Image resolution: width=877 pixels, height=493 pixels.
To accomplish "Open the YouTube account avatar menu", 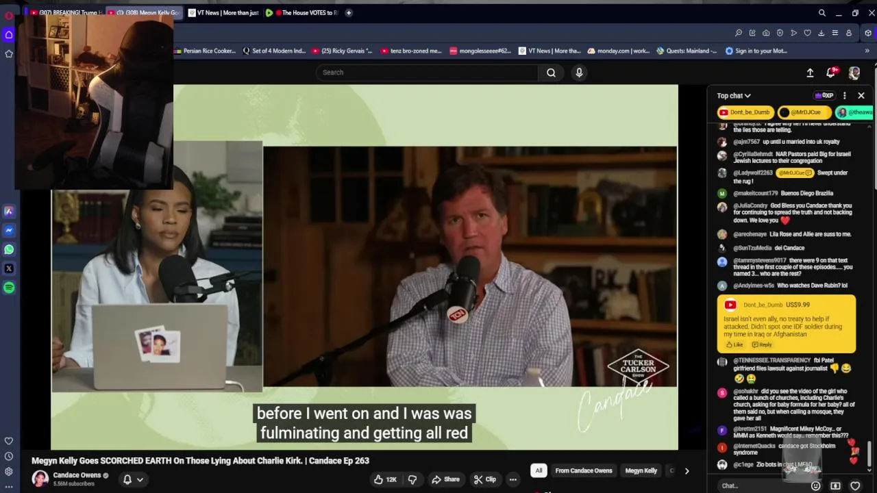I will tap(854, 73).
